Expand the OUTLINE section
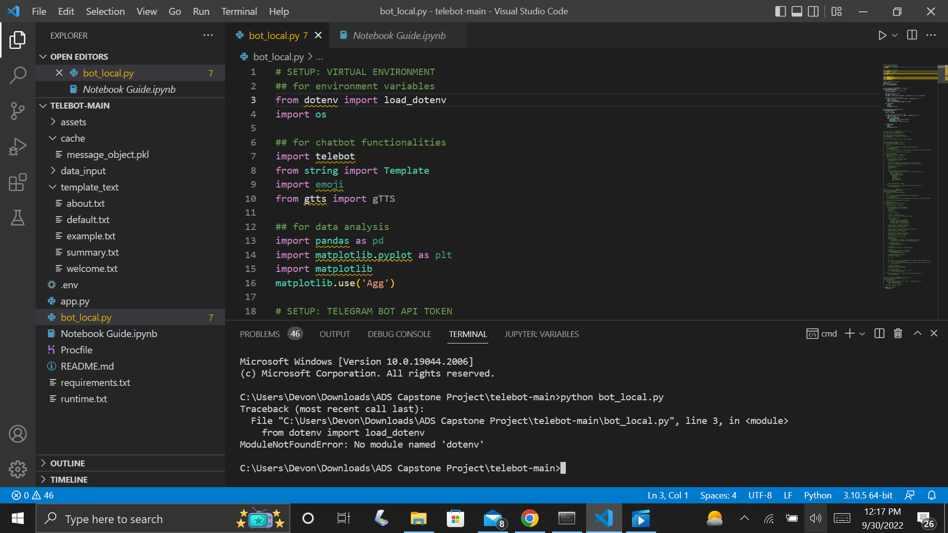Screen dimensions: 948x533 pyautogui.click(x=68, y=463)
